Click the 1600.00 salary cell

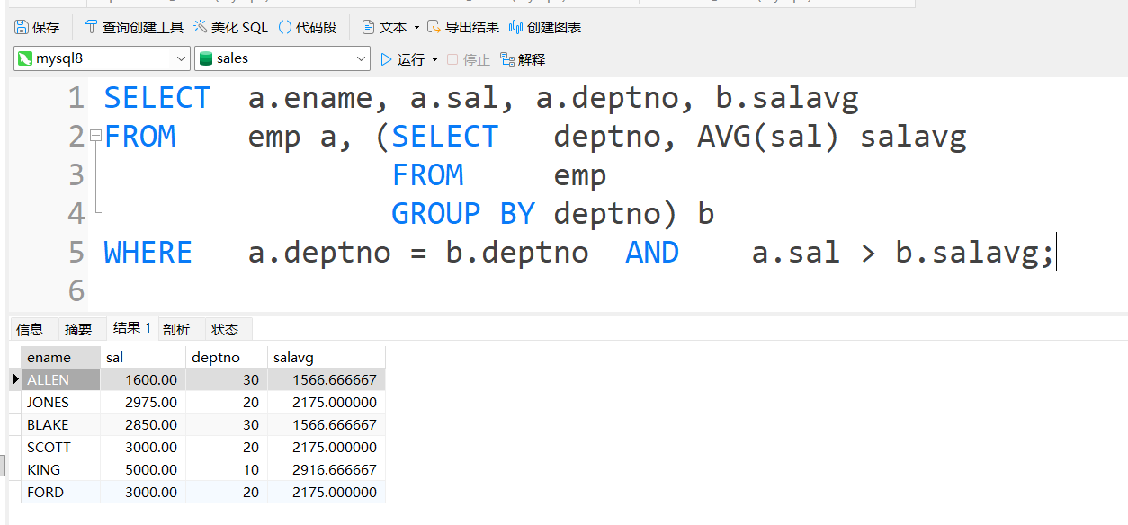pyautogui.click(x=142, y=379)
